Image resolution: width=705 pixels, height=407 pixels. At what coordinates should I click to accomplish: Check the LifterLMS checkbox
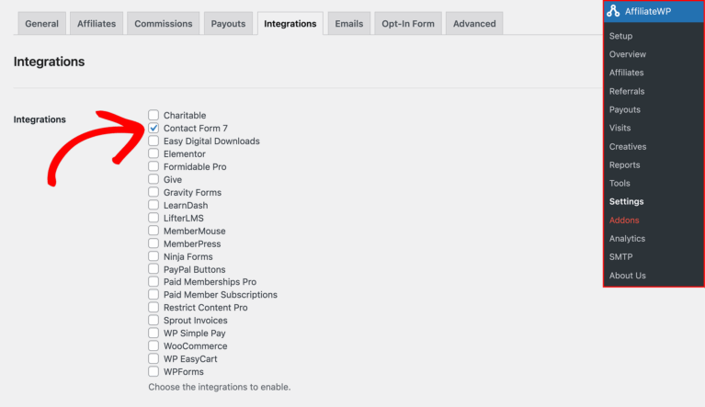coord(154,218)
